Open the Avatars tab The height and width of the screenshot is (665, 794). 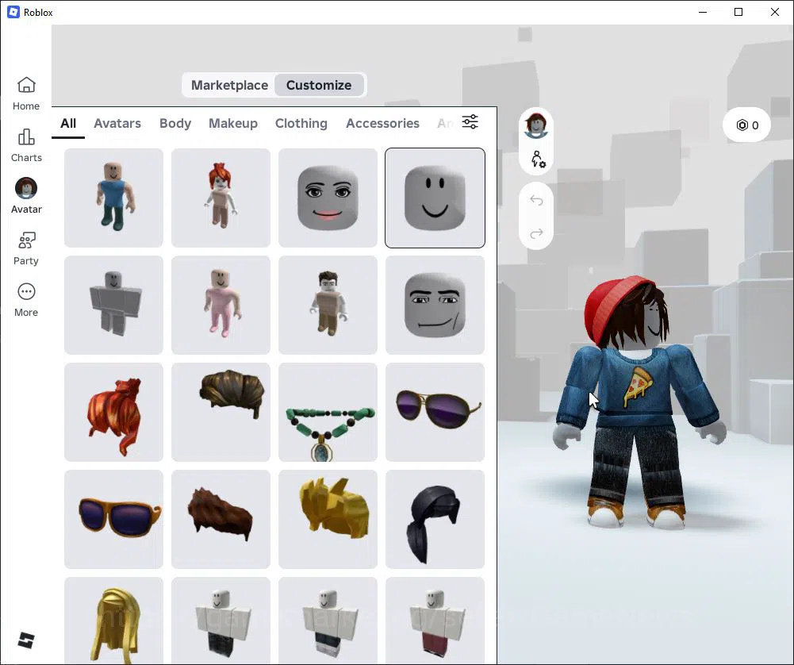[117, 123]
